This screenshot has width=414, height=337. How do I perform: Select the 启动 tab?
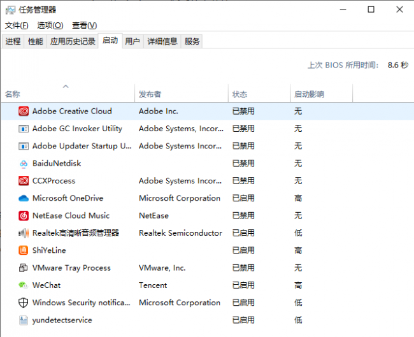tap(110, 41)
